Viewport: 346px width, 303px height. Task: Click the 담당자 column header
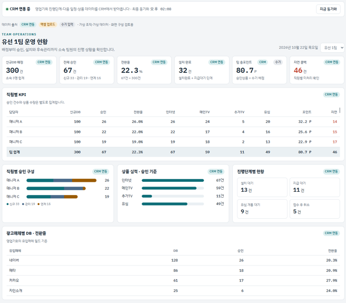[14, 112]
